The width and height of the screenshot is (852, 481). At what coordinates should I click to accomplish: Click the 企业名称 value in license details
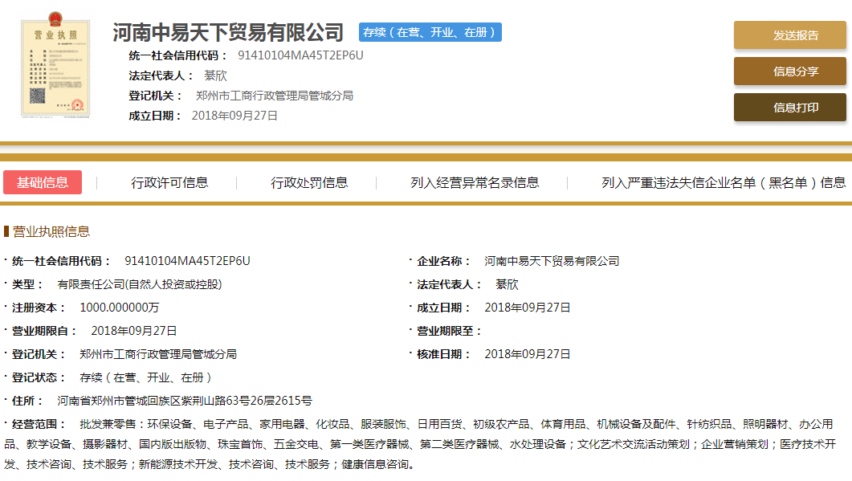pos(552,261)
